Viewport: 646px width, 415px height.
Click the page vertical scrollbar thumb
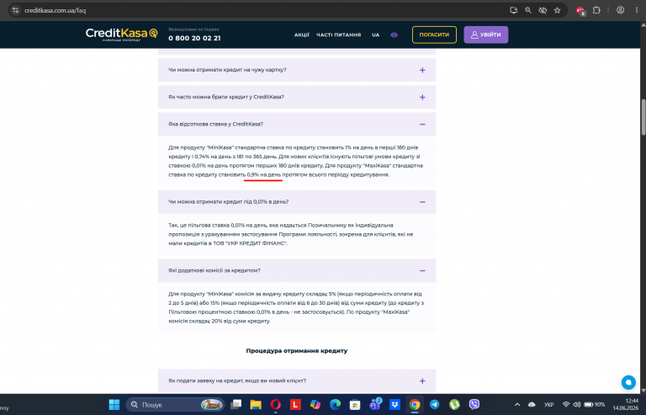coord(643,117)
